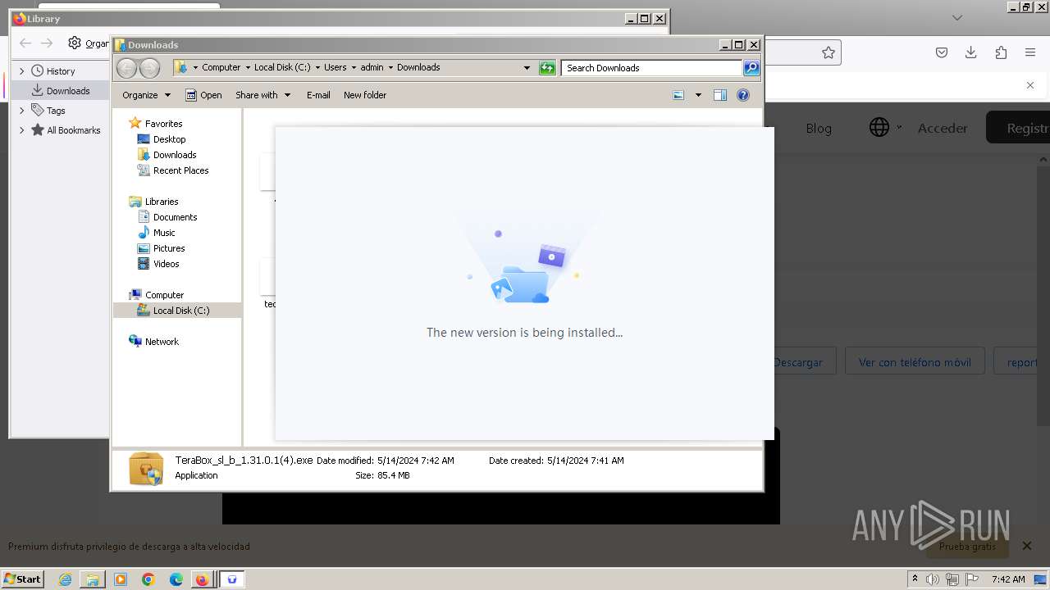This screenshot has width=1050, height=590.
Task: Click the magnifier search button in Downloads
Action: [x=751, y=68]
